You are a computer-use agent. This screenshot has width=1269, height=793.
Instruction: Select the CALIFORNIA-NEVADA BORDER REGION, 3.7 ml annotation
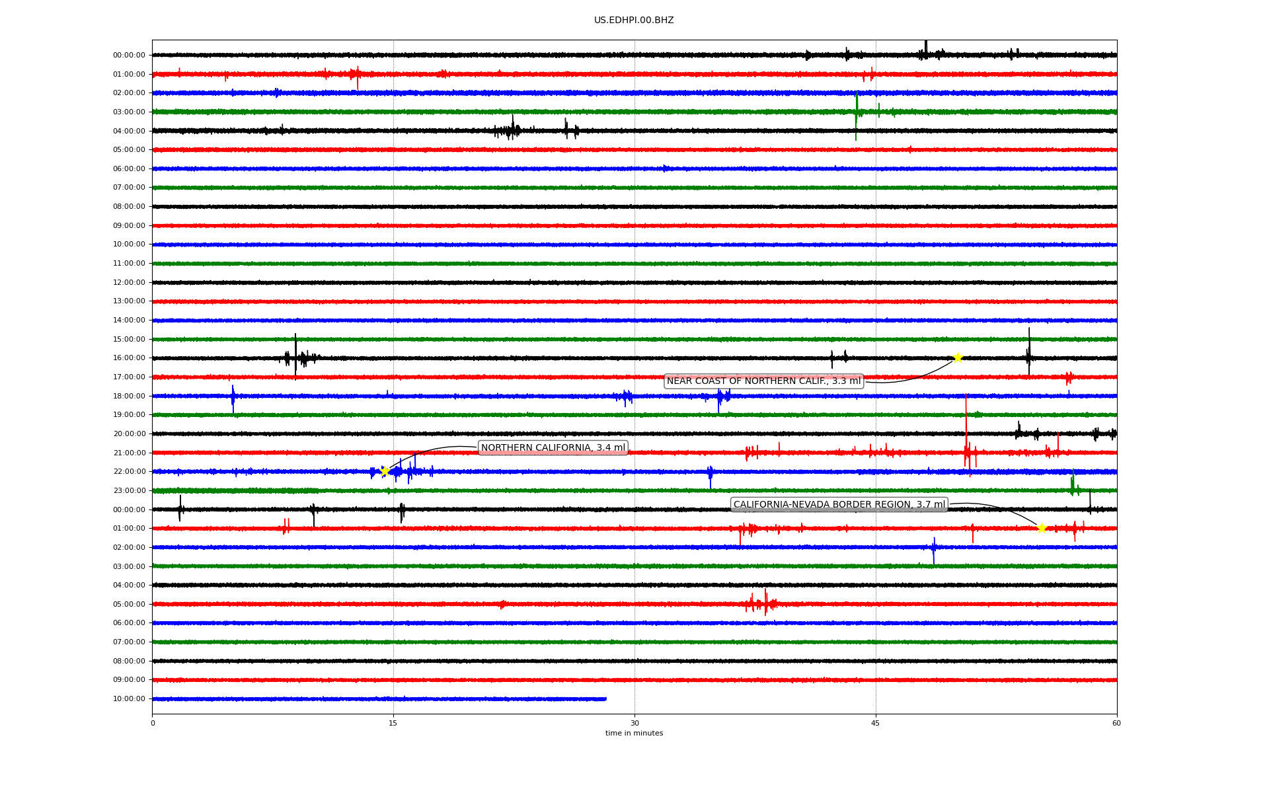pos(839,505)
